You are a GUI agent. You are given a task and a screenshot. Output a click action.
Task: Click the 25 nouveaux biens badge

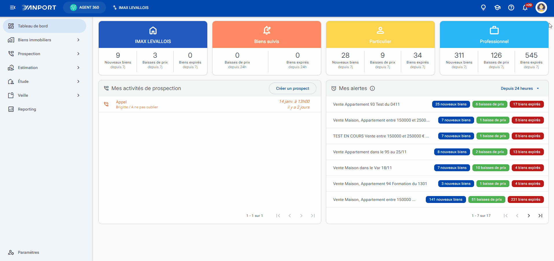[451, 104]
